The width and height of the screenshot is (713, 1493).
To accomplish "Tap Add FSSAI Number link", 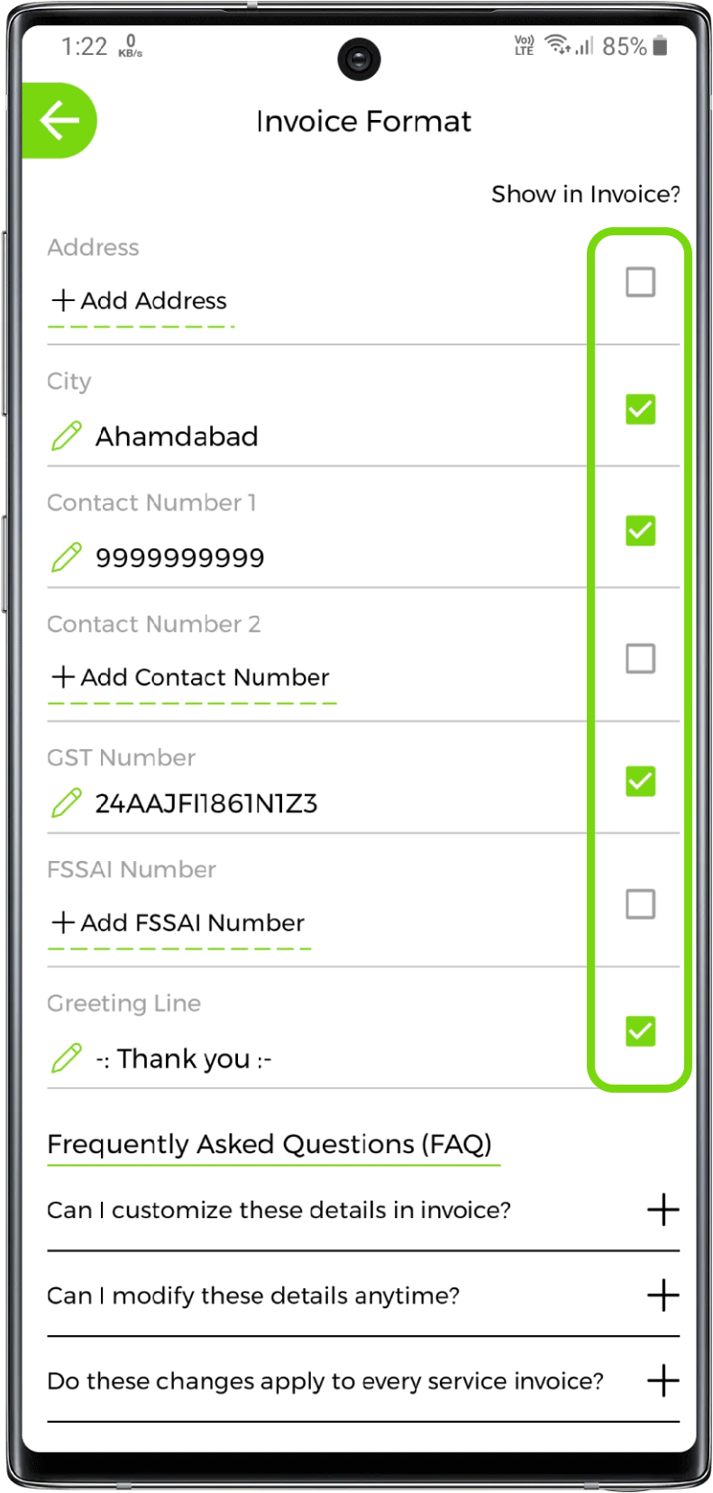I will (178, 922).
